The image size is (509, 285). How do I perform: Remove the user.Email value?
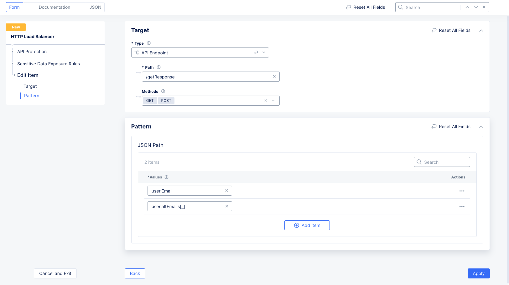226,190
